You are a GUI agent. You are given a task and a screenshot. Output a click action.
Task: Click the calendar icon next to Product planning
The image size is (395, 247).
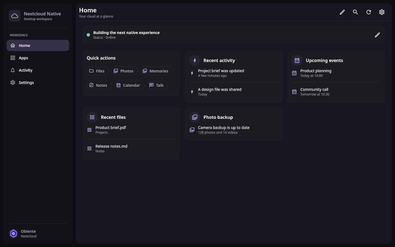tap(294, 73)
